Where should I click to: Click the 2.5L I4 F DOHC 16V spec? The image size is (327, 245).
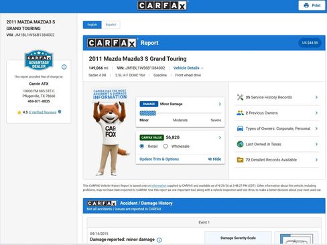click(x=130, y=75)
